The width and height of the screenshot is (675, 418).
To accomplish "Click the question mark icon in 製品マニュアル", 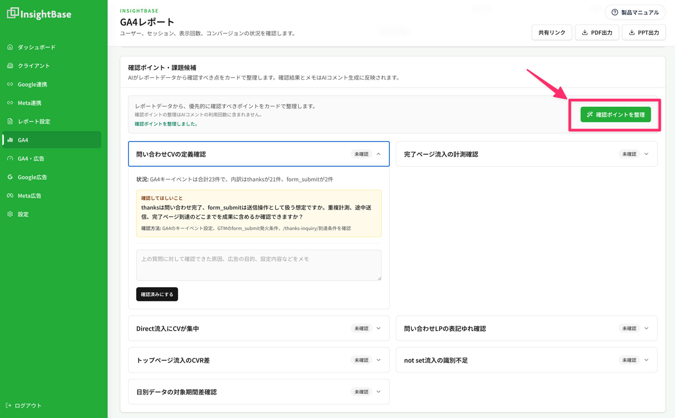I will tap(615, 12).
